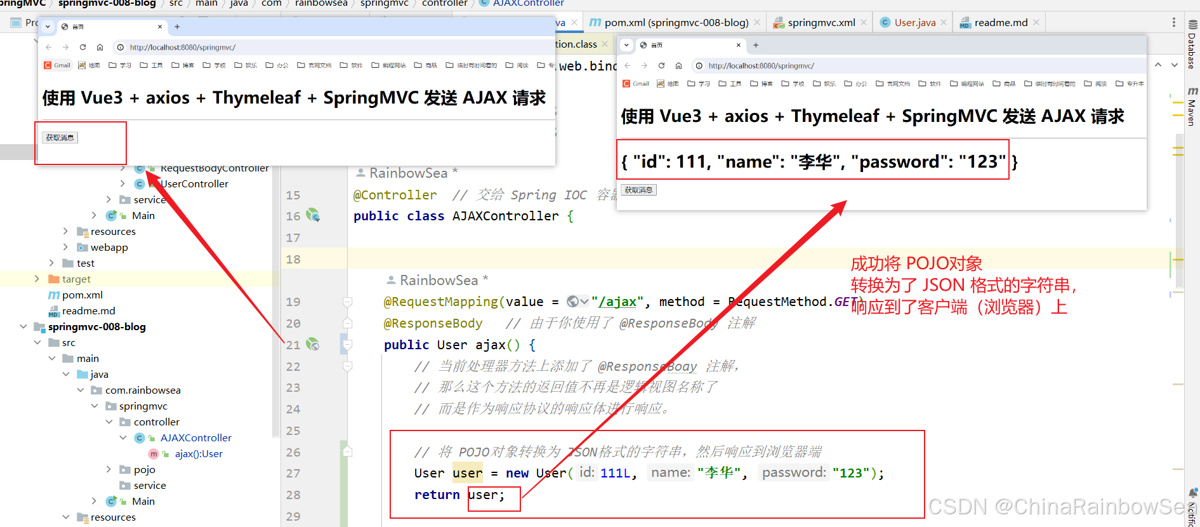Screen dimensions: 1200x527
Task: Expand the pojo package
Action: pos(109,469)
